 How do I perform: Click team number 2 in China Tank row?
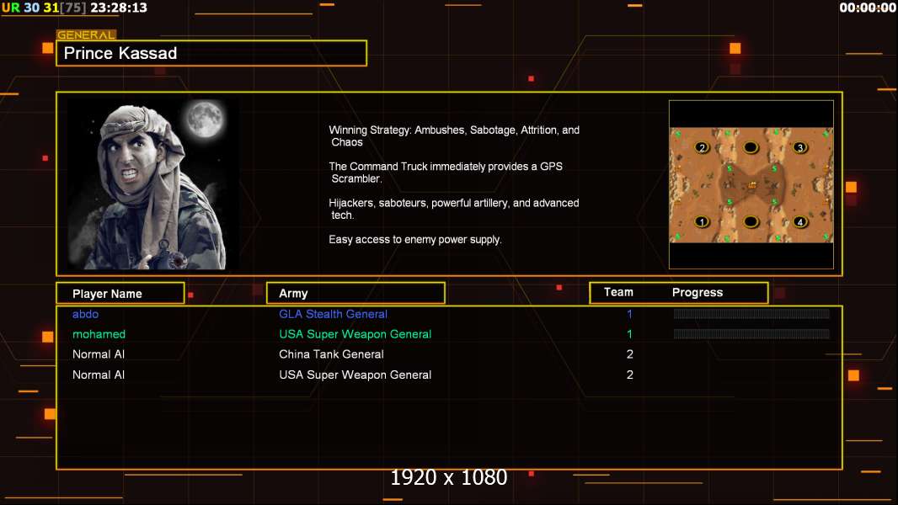pos(629,354)
